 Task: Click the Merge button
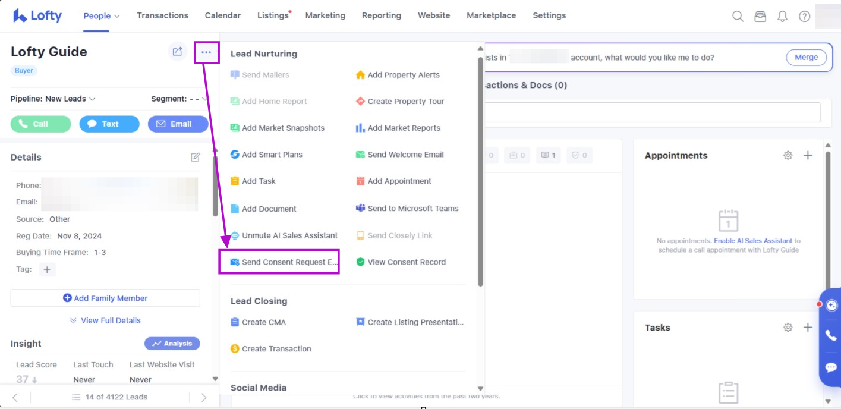click(806, 57)
